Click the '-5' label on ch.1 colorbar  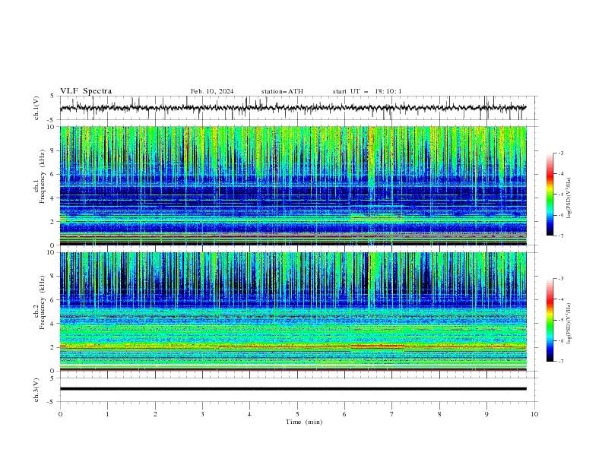(560, 195)
